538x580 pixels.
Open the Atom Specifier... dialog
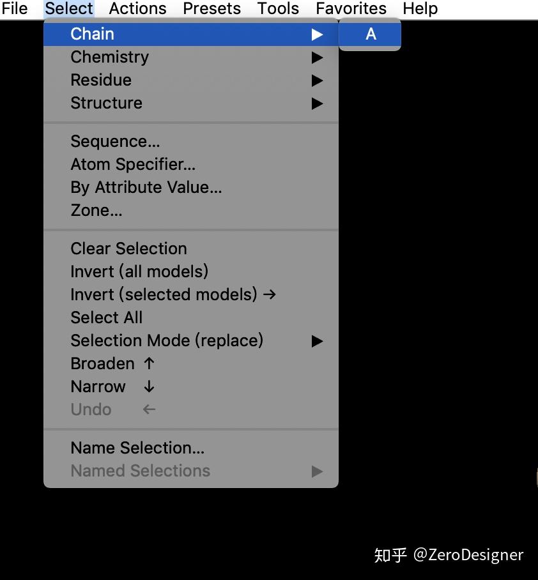coord(133,165)
